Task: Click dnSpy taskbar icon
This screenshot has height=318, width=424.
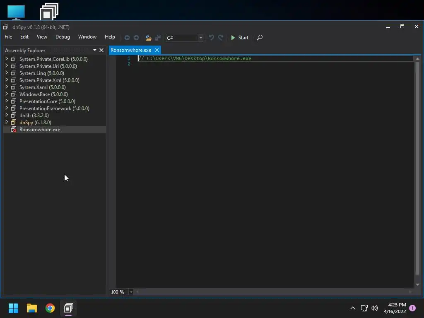Action: point(68,308)
